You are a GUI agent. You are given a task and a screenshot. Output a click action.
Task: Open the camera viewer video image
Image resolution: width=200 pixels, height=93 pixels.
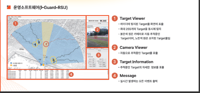coord(97,38)
